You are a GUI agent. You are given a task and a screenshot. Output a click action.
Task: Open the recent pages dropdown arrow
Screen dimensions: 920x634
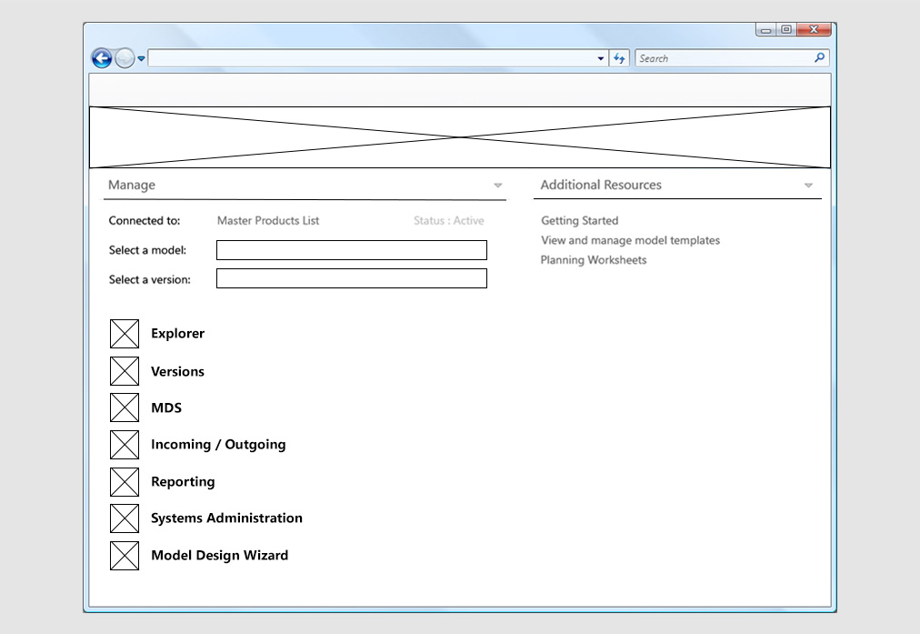pos(142,59)
